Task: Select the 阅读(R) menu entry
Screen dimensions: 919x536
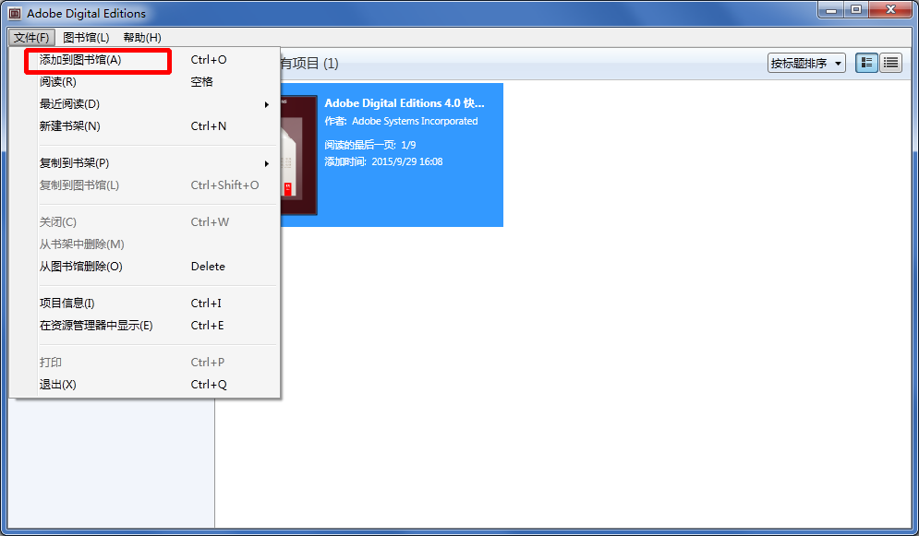Action: (x=145, y=82)
